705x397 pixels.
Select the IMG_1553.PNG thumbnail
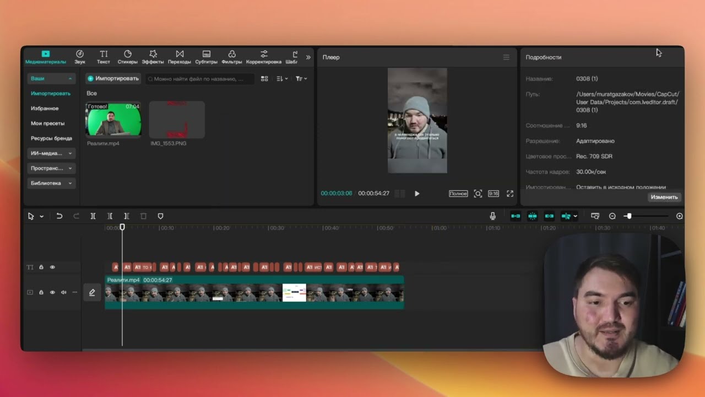[177, 119]
